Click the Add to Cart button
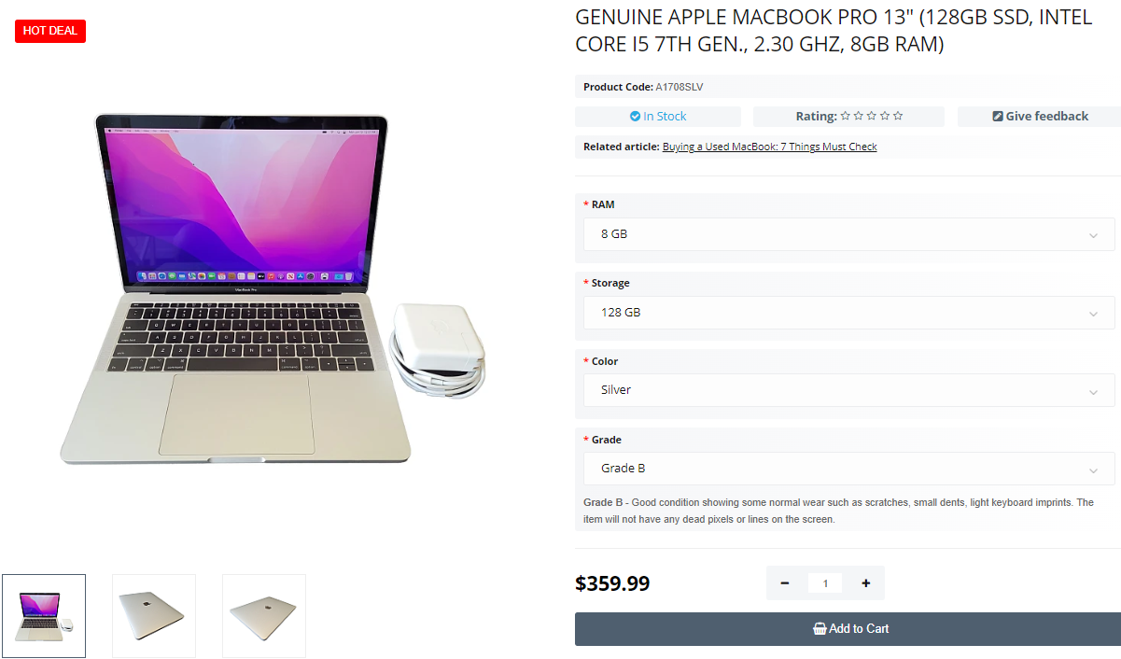This screenshot has width=1121, height=659. click(848, 629)
